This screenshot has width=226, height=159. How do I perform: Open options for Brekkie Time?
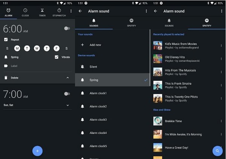tap(221, 121)
